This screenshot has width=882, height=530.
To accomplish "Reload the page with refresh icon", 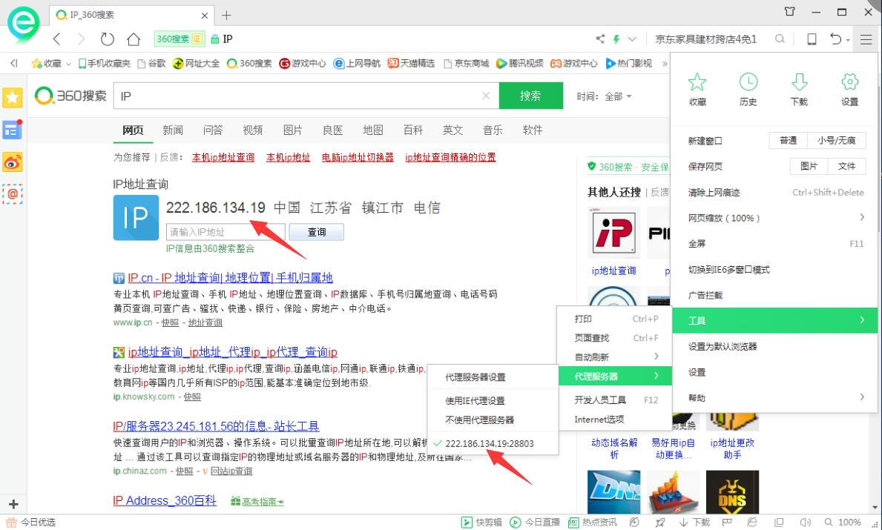I will [107, 39].
